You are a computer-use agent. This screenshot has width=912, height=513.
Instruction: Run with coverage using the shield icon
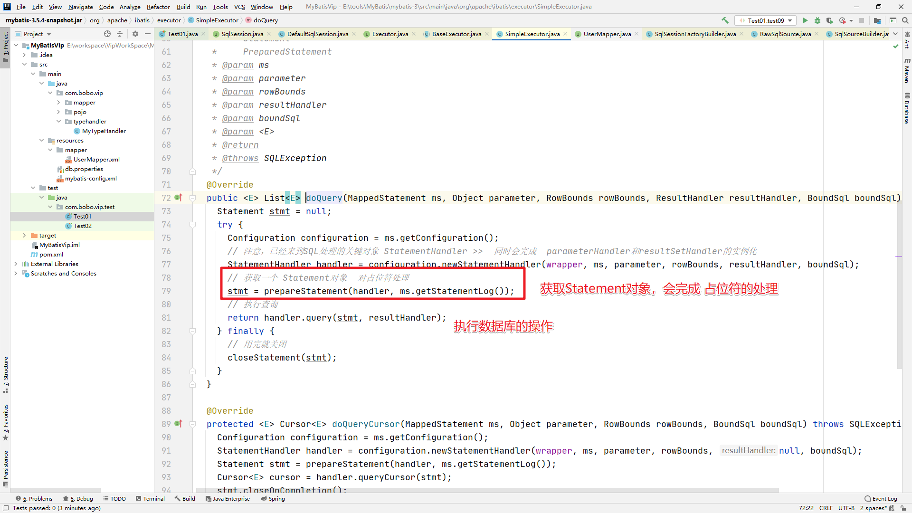tap(830, 20)
